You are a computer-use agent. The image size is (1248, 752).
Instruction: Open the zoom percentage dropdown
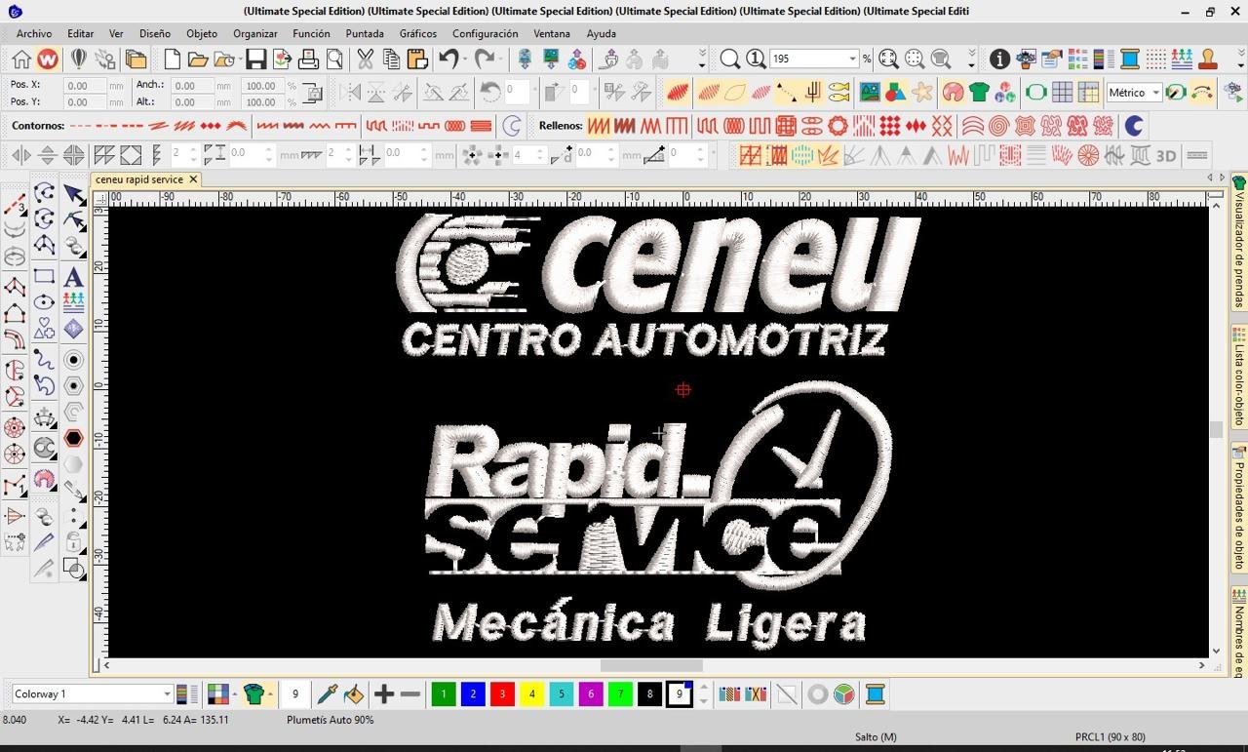pos(852,59)
